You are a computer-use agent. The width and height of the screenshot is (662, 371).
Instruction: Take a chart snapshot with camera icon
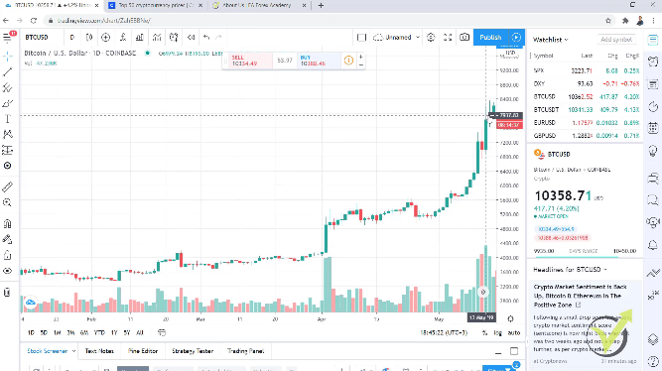point(464,37)
